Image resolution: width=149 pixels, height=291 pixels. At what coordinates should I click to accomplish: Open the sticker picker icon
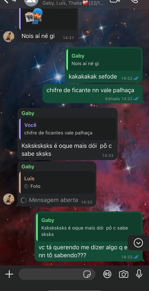pyautogui.click(x=87, y=274)
